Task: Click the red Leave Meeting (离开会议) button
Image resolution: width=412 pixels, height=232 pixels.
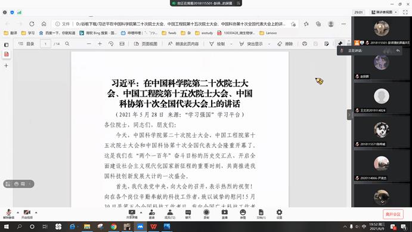Action: [x=393, y=214]
